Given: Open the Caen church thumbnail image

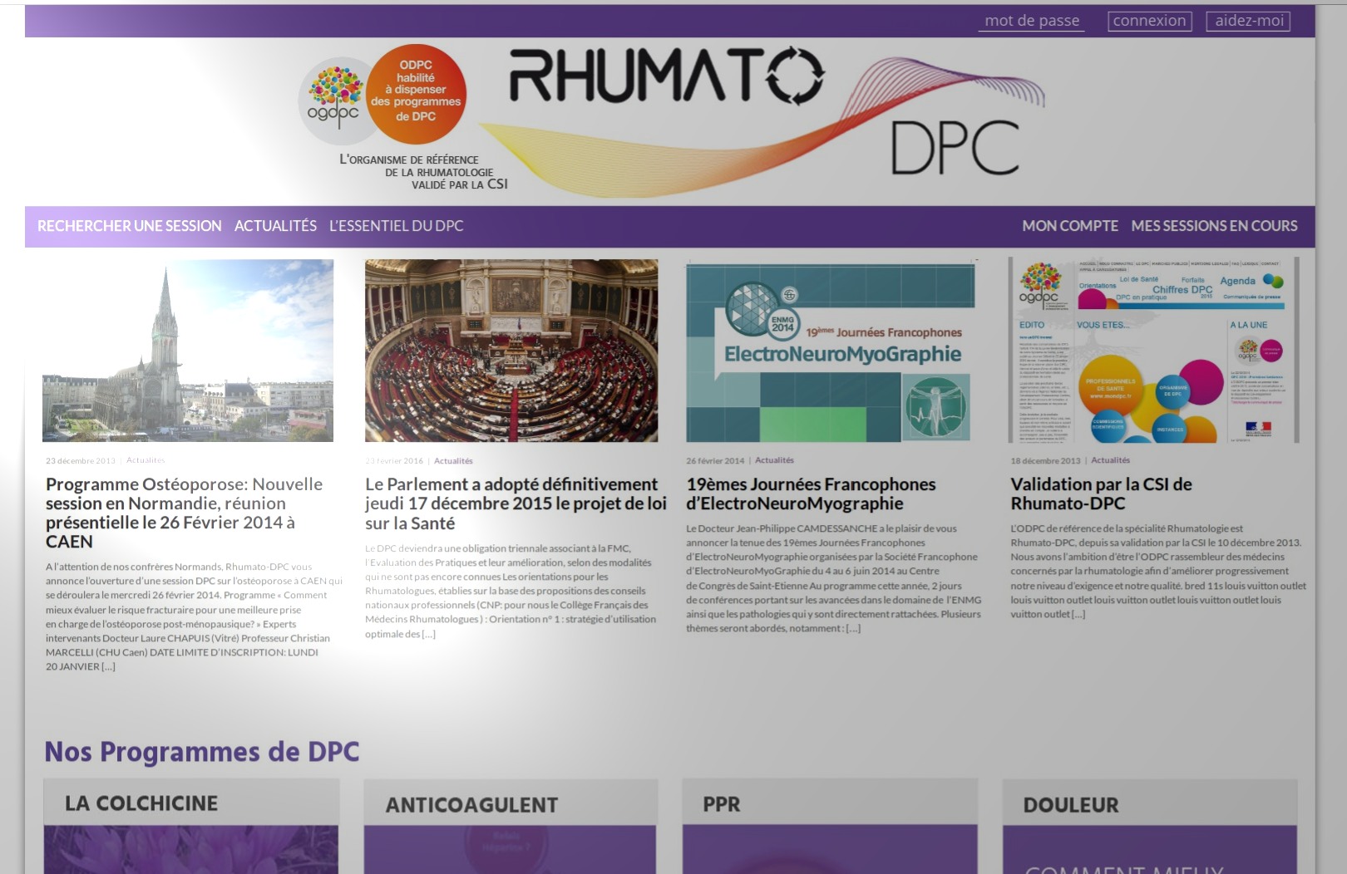Looking at the screenshot, I should click(188, 351).
